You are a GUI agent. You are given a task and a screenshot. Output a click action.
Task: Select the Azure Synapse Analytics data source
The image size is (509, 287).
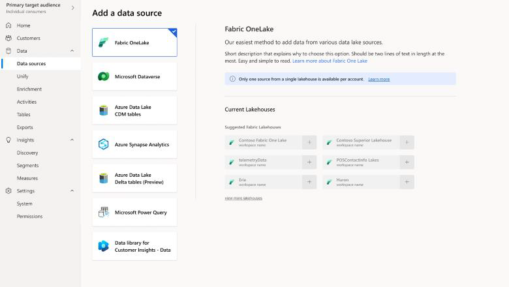134,144
